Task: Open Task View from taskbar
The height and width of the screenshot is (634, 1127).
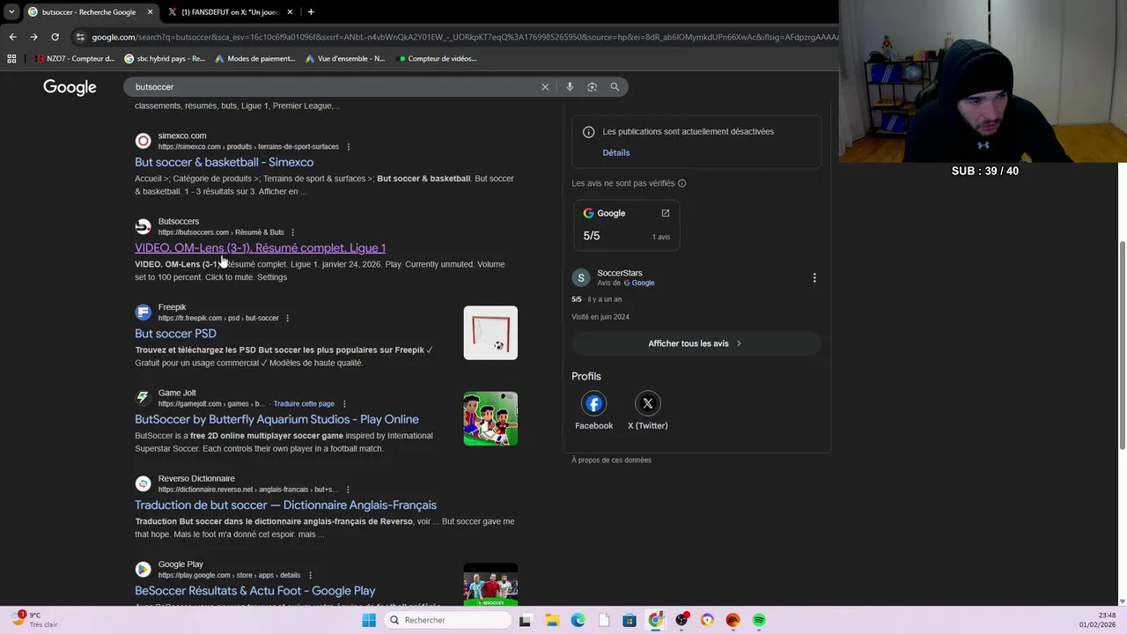Action: [526, 620]
